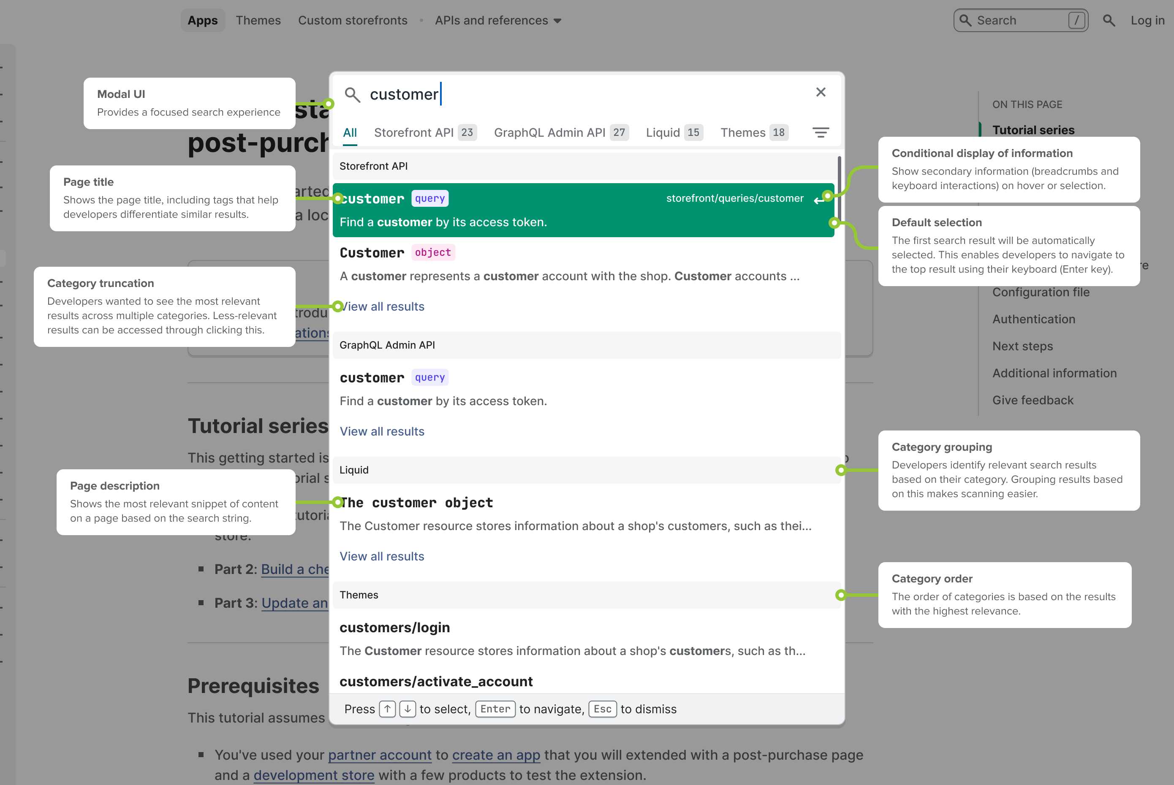This screenshot has width=1174, height=785.
Task: Click the Liquid category header
Action: coord(587,470)
